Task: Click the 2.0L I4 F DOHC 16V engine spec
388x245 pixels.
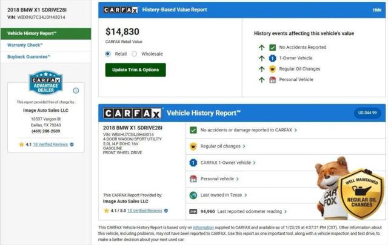Action: coord(121,144)
